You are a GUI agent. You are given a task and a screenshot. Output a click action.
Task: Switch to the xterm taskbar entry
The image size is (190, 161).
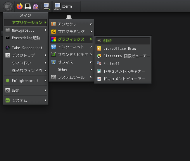coord(66,6)
